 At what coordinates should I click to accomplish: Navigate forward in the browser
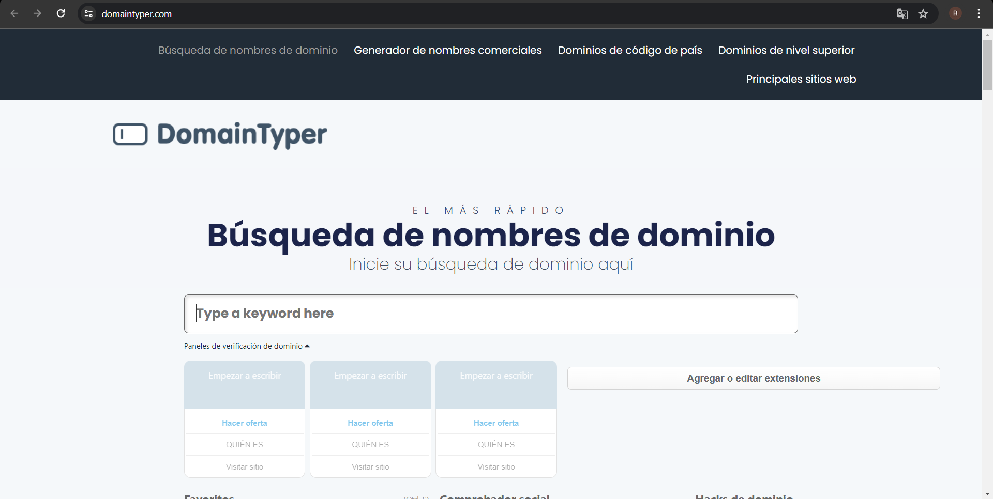pos(37,13)
